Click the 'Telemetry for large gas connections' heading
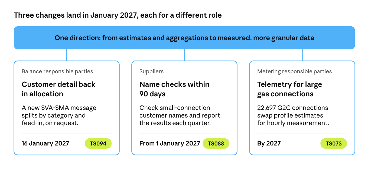Viewport: 371px width, 171px height. click(289, 89)
